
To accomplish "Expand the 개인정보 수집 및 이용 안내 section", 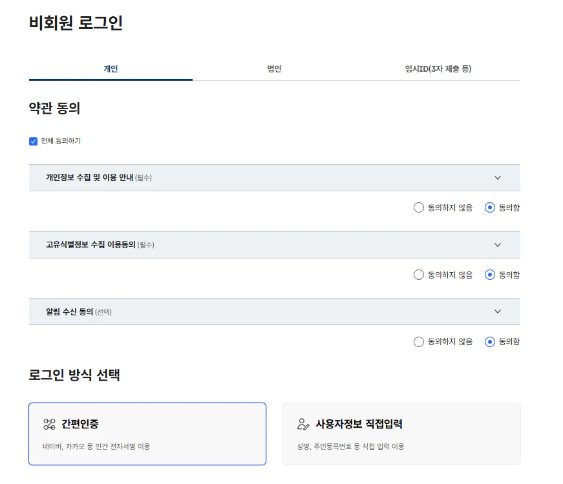I will tap(498, 177).
